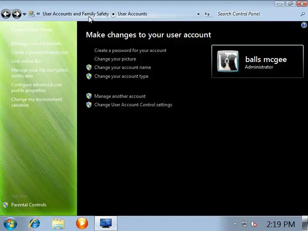
Task: Click Change your picture
Action: point(115,59)
